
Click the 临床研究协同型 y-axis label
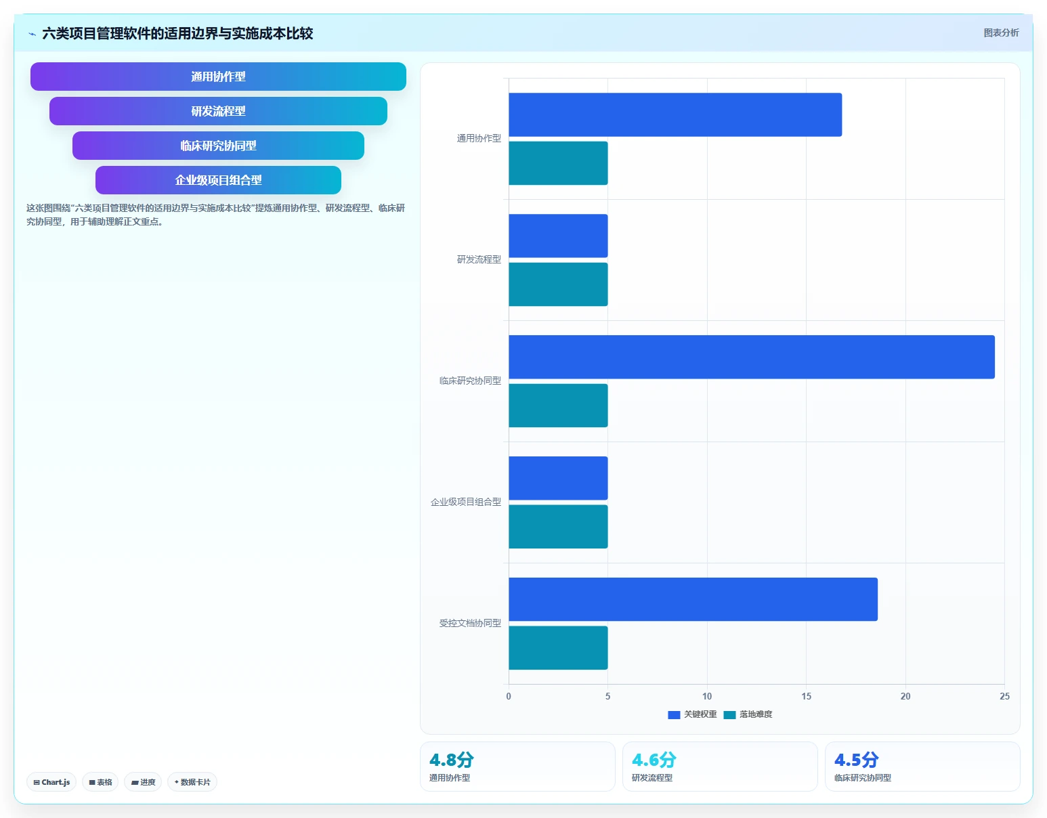[470, 381]
